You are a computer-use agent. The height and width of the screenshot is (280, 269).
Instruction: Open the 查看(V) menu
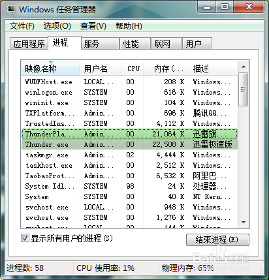[x=93, y=26]
